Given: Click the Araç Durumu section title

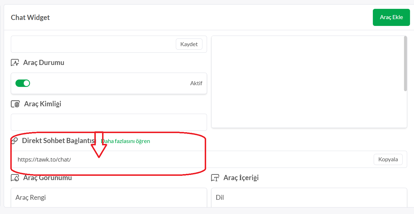Looking at the screenshot, I should (43, 63).
